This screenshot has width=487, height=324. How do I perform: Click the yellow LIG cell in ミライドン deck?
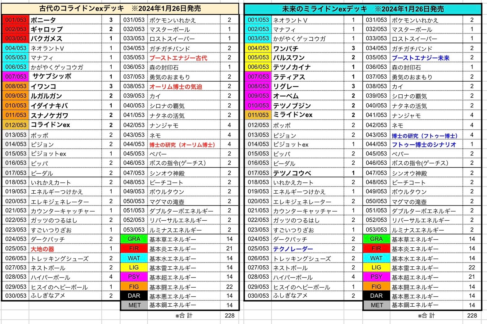tap(376, 268)
